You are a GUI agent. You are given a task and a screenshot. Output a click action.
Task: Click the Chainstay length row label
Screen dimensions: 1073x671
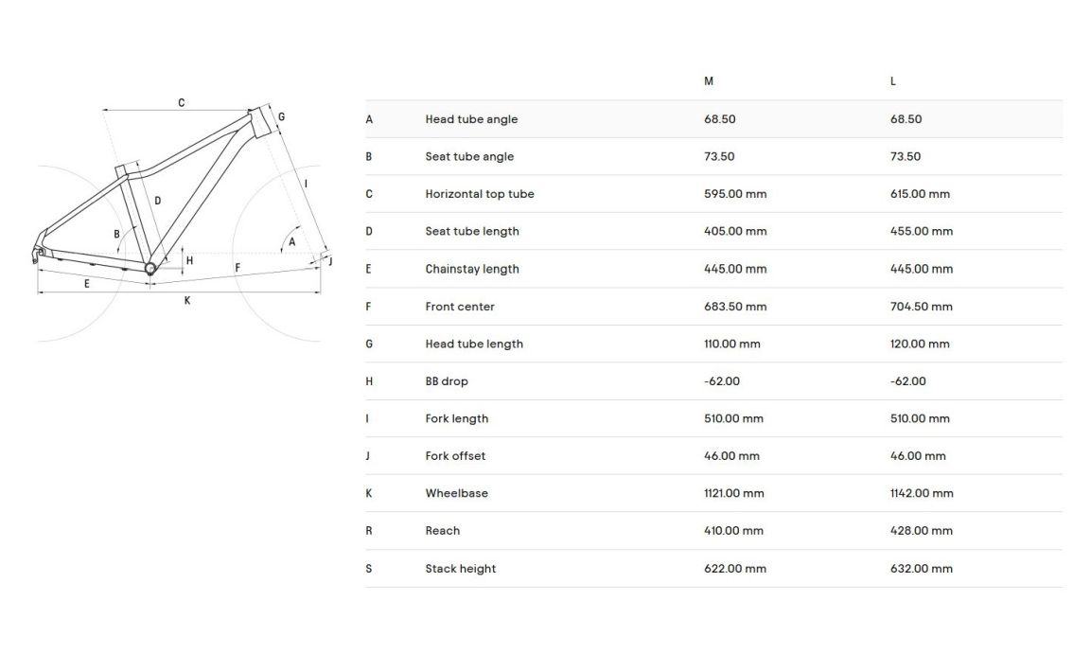pos(472,269)
